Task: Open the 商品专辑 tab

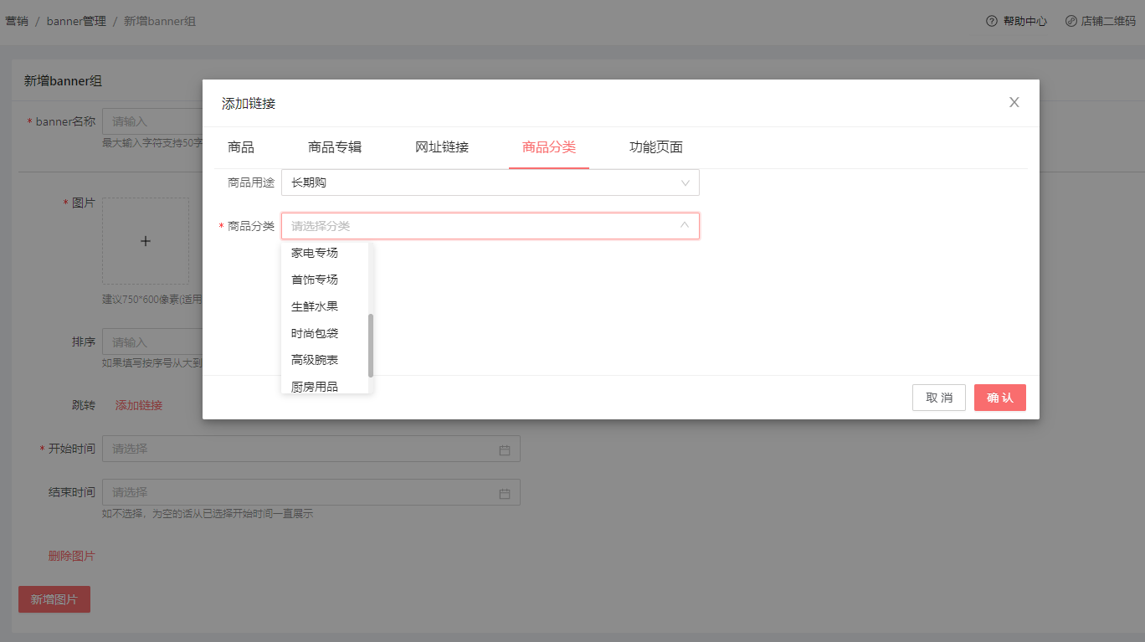Action: click(x=335, y=147)
